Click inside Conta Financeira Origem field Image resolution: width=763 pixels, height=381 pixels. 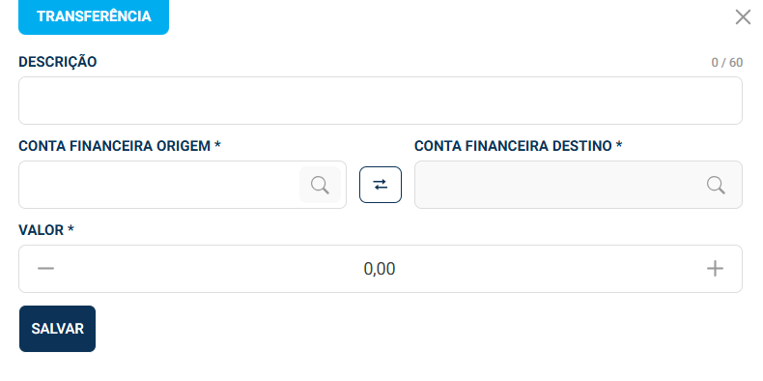158,185
